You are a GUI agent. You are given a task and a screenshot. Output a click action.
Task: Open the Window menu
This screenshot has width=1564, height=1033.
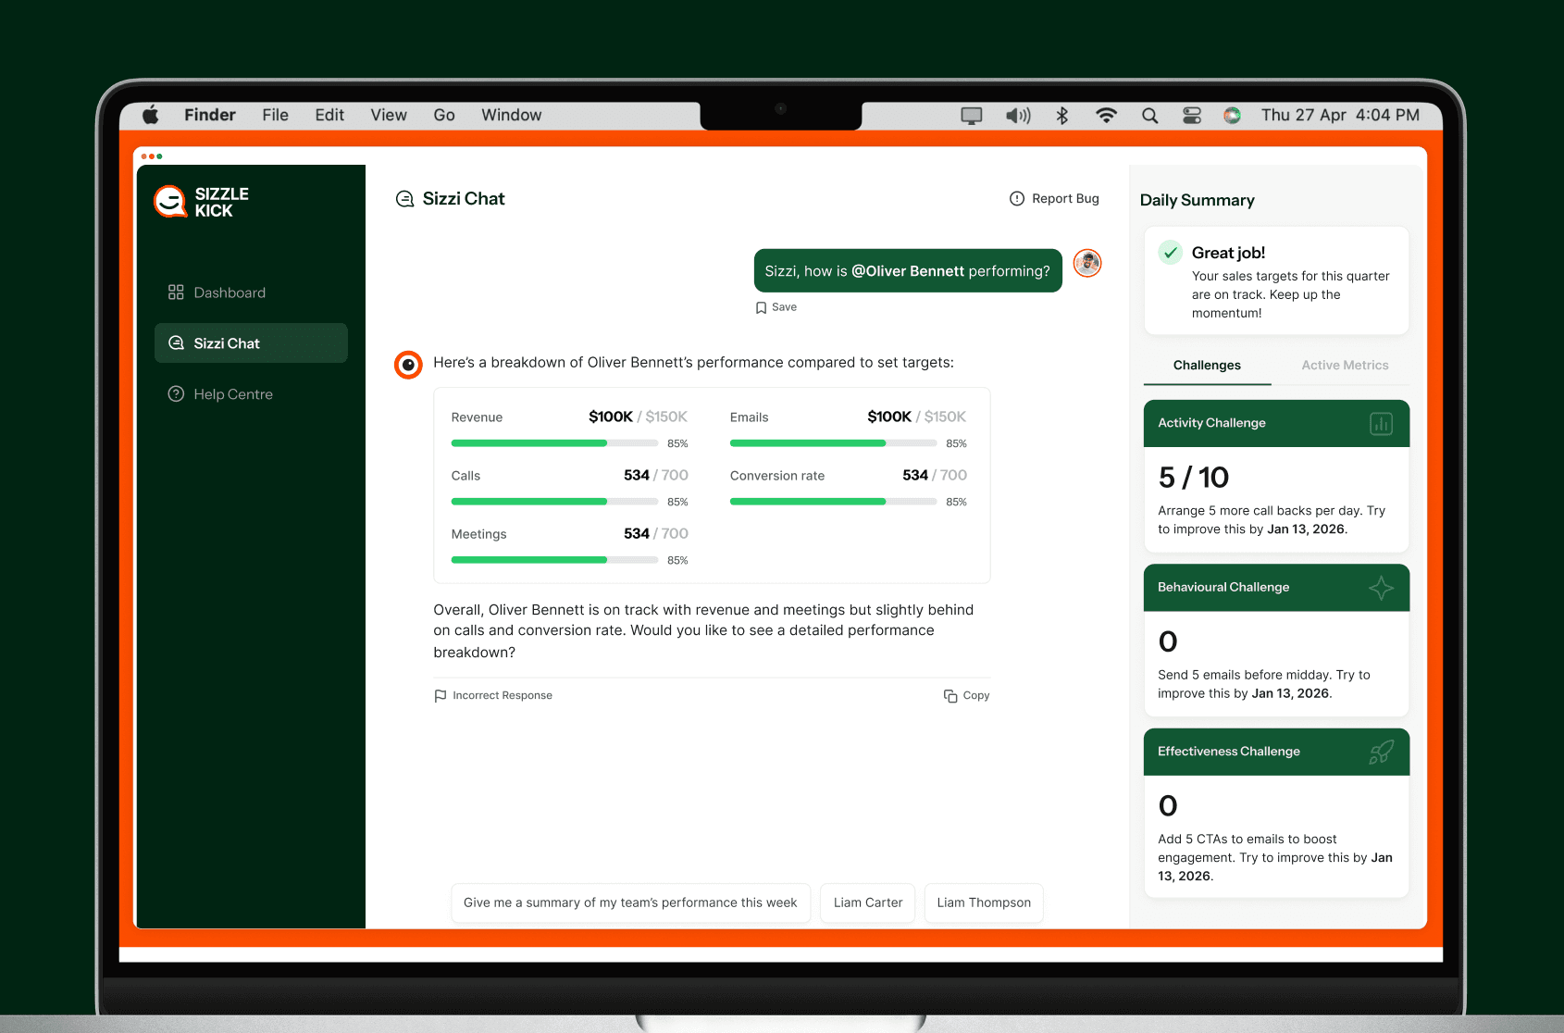point(511,115)
